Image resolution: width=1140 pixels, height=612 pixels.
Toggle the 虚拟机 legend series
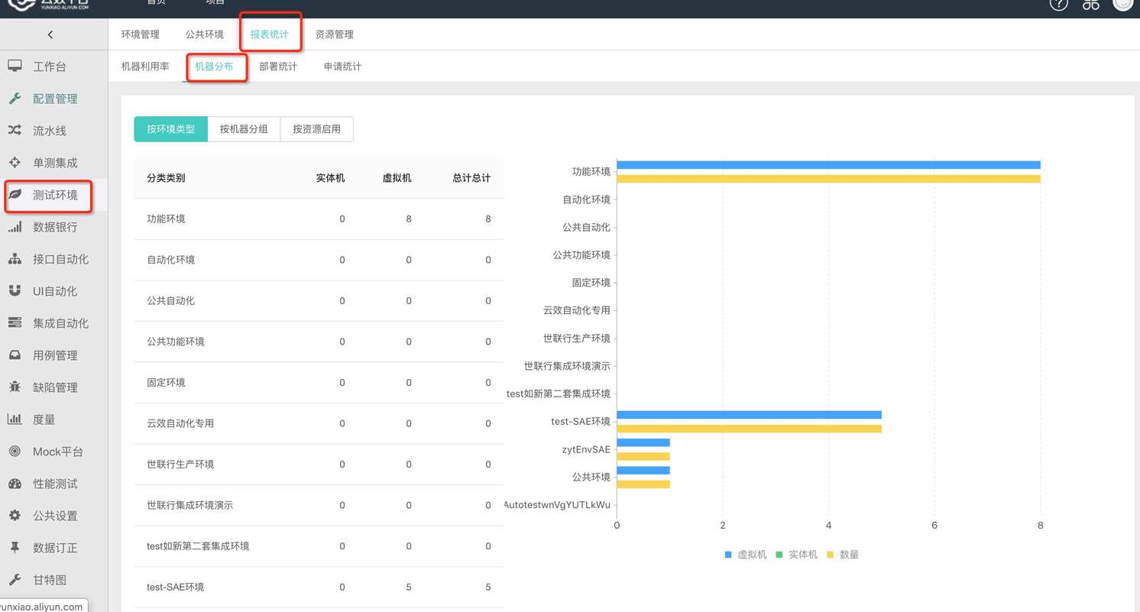745,555
